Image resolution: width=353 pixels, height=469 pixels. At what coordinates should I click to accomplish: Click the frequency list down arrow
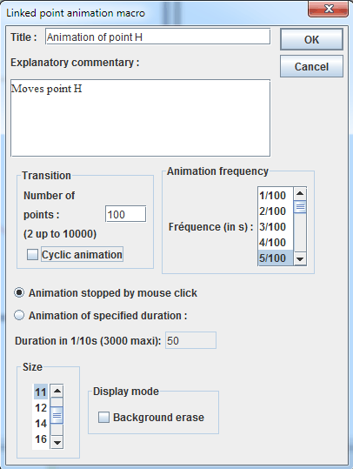pos(300,258)
